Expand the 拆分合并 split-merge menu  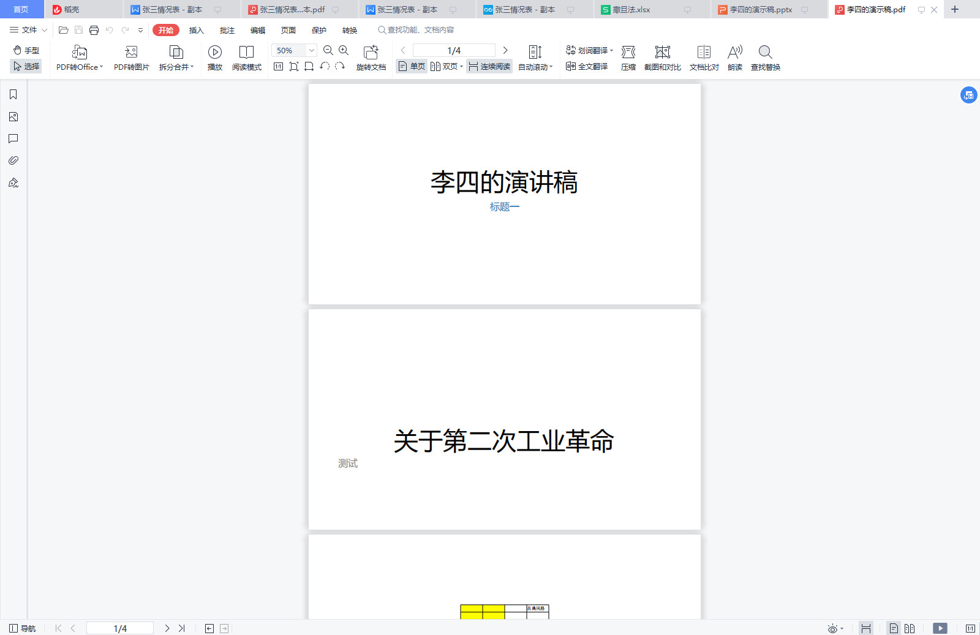pos(176,58)
